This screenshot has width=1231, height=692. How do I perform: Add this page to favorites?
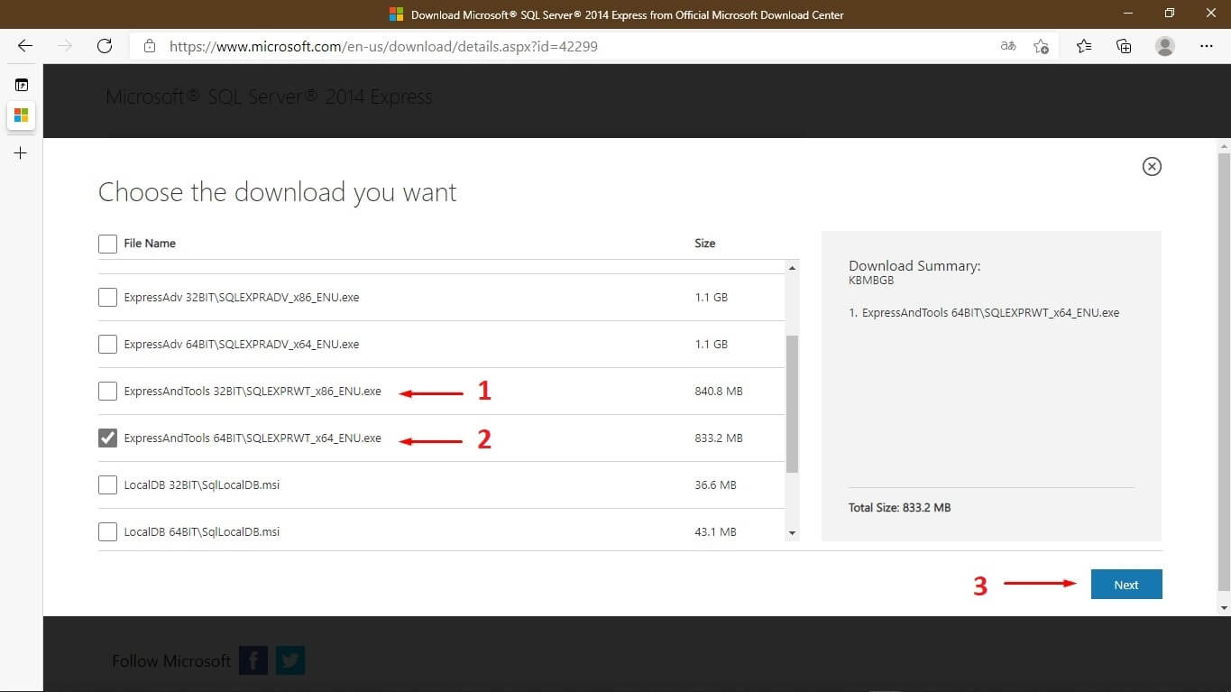tap(1041, 46)
